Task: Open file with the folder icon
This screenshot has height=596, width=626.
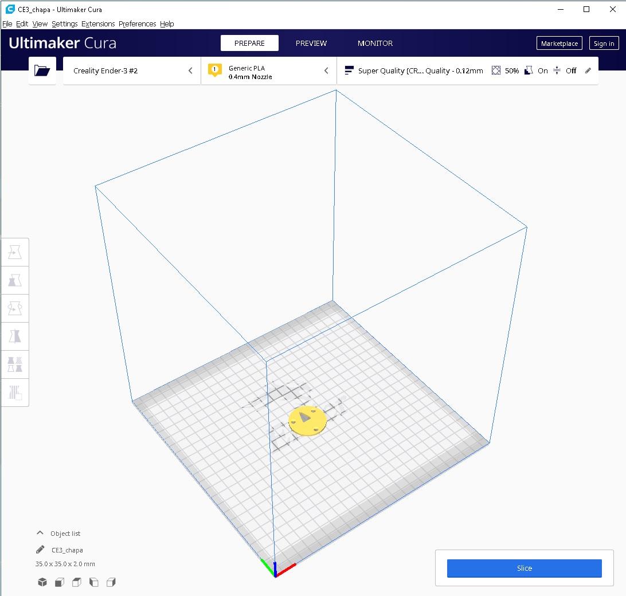Action: click(x=42, y=70)
